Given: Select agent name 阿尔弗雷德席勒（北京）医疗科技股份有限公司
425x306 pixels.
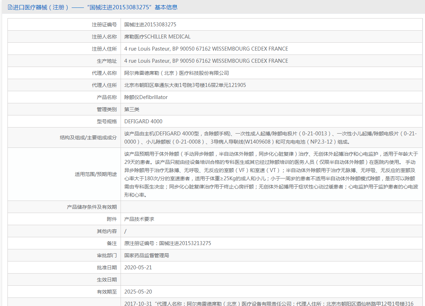Looking at the screenshot, I should point(176,73).
